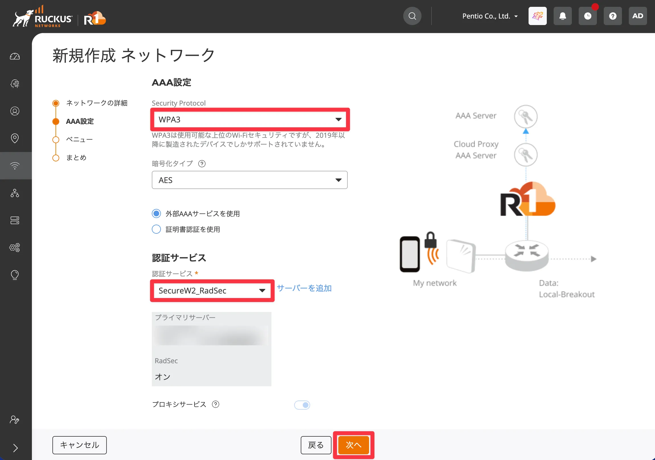Select the 外部AAAサービスを使用 radio button
Image resolution: width=655 pixels, height=460 pixels.
(x=156, y=213)
